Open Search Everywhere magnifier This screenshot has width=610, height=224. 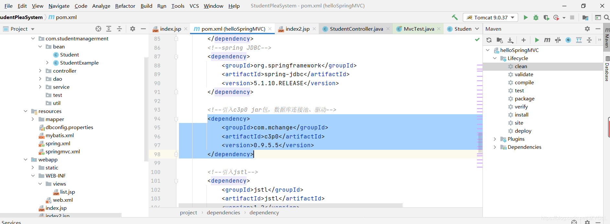(606, 17)
